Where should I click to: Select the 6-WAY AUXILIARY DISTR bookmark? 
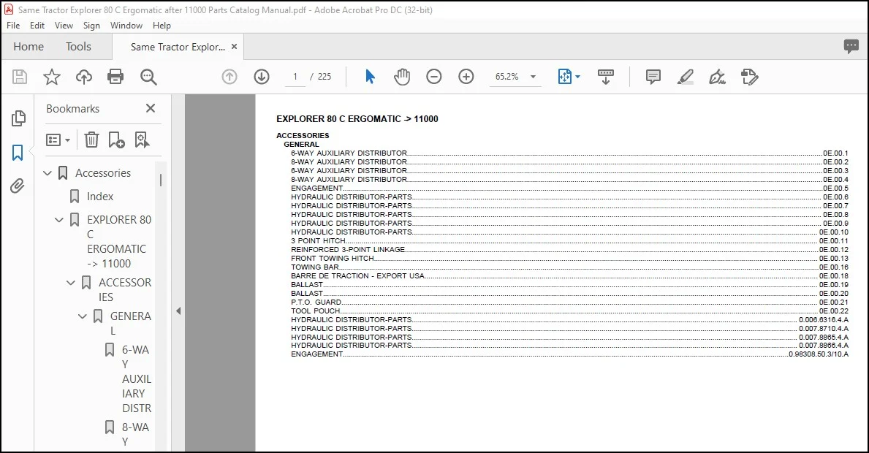click(x=137, y=378)
